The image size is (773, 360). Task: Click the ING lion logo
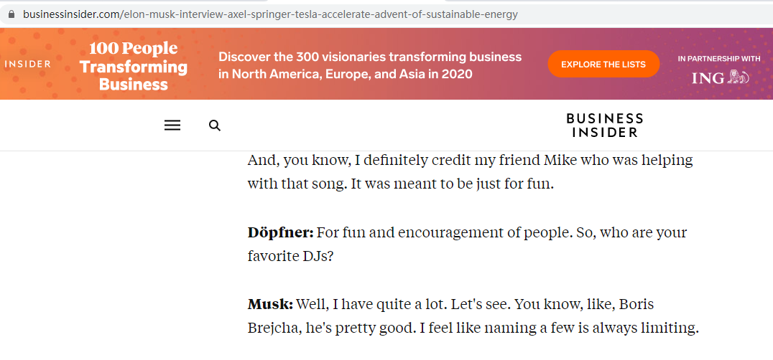pyautogui.click(x=739, y=77)
